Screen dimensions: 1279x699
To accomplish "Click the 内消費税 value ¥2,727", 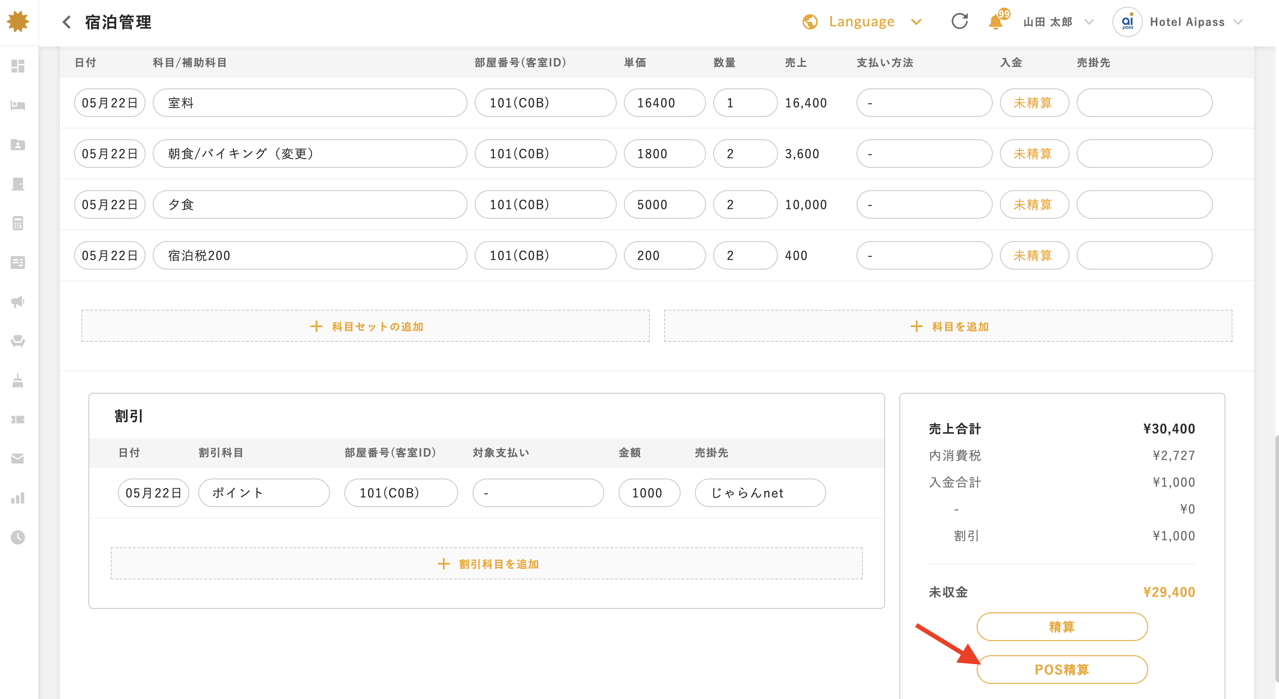I will coord(1174,455).
